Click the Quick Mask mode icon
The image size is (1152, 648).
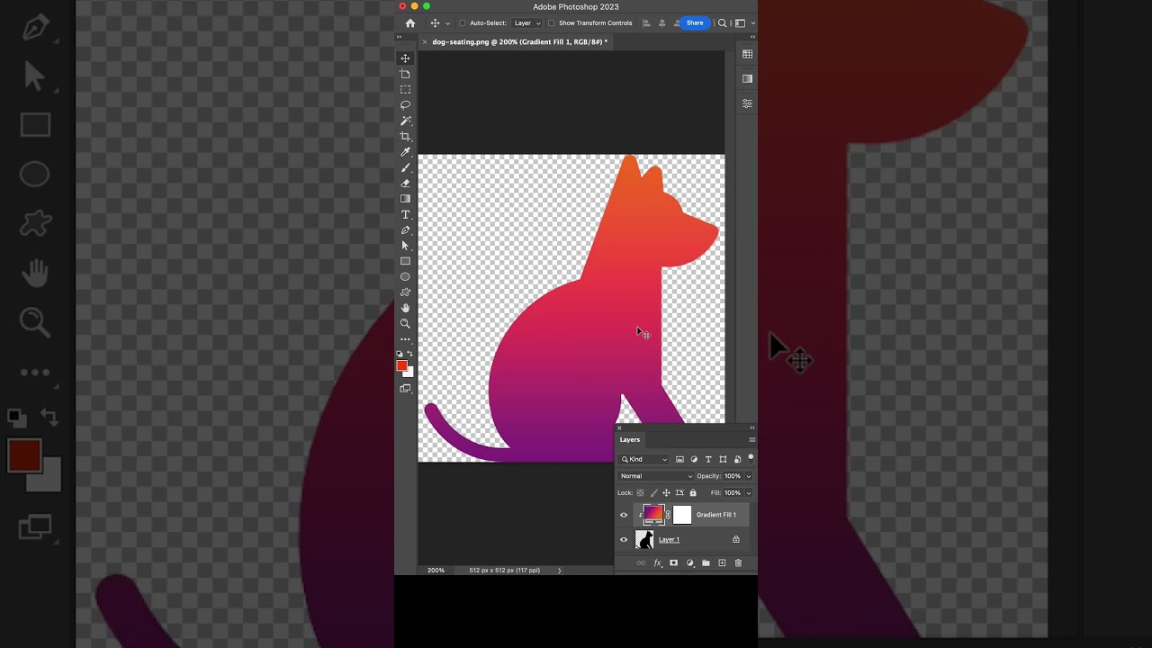(x=405, y=389)
